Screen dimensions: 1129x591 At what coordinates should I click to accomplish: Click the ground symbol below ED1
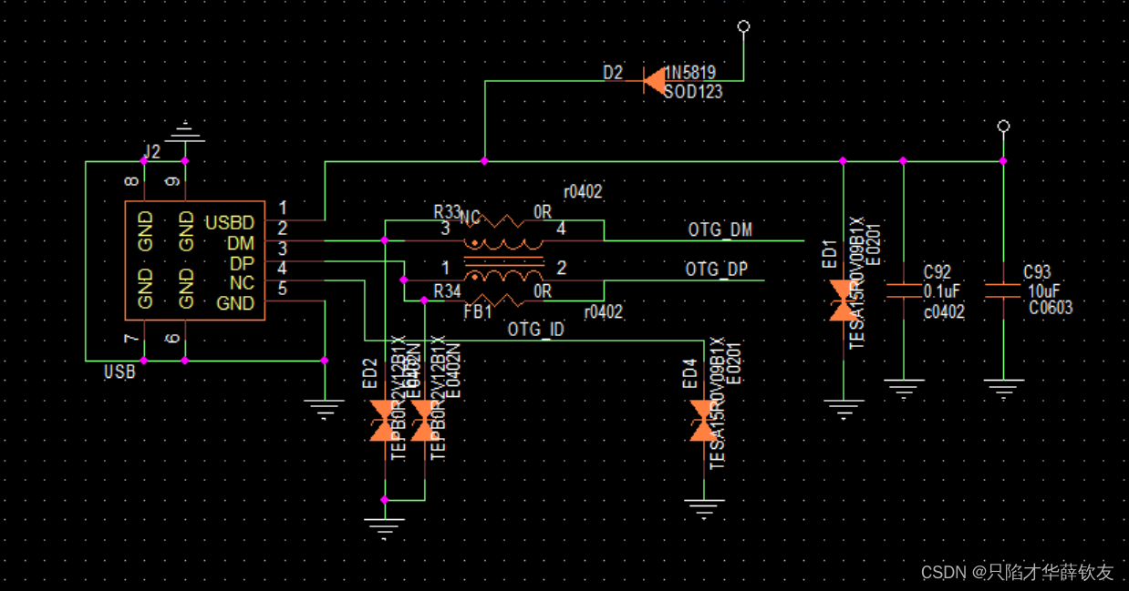click(843, 409)
